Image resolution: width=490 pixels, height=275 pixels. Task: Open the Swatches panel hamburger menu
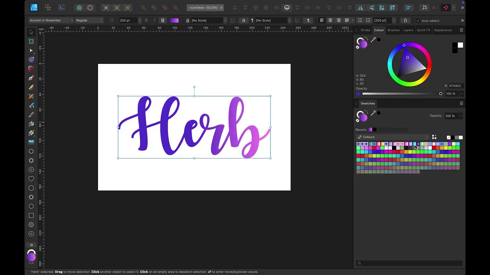tap(461, 104)
